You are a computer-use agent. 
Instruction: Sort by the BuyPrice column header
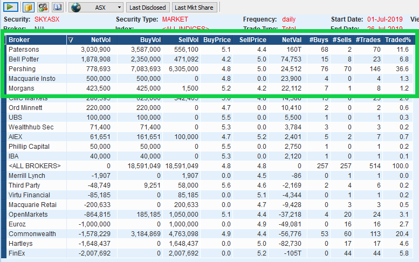point(217,40)
